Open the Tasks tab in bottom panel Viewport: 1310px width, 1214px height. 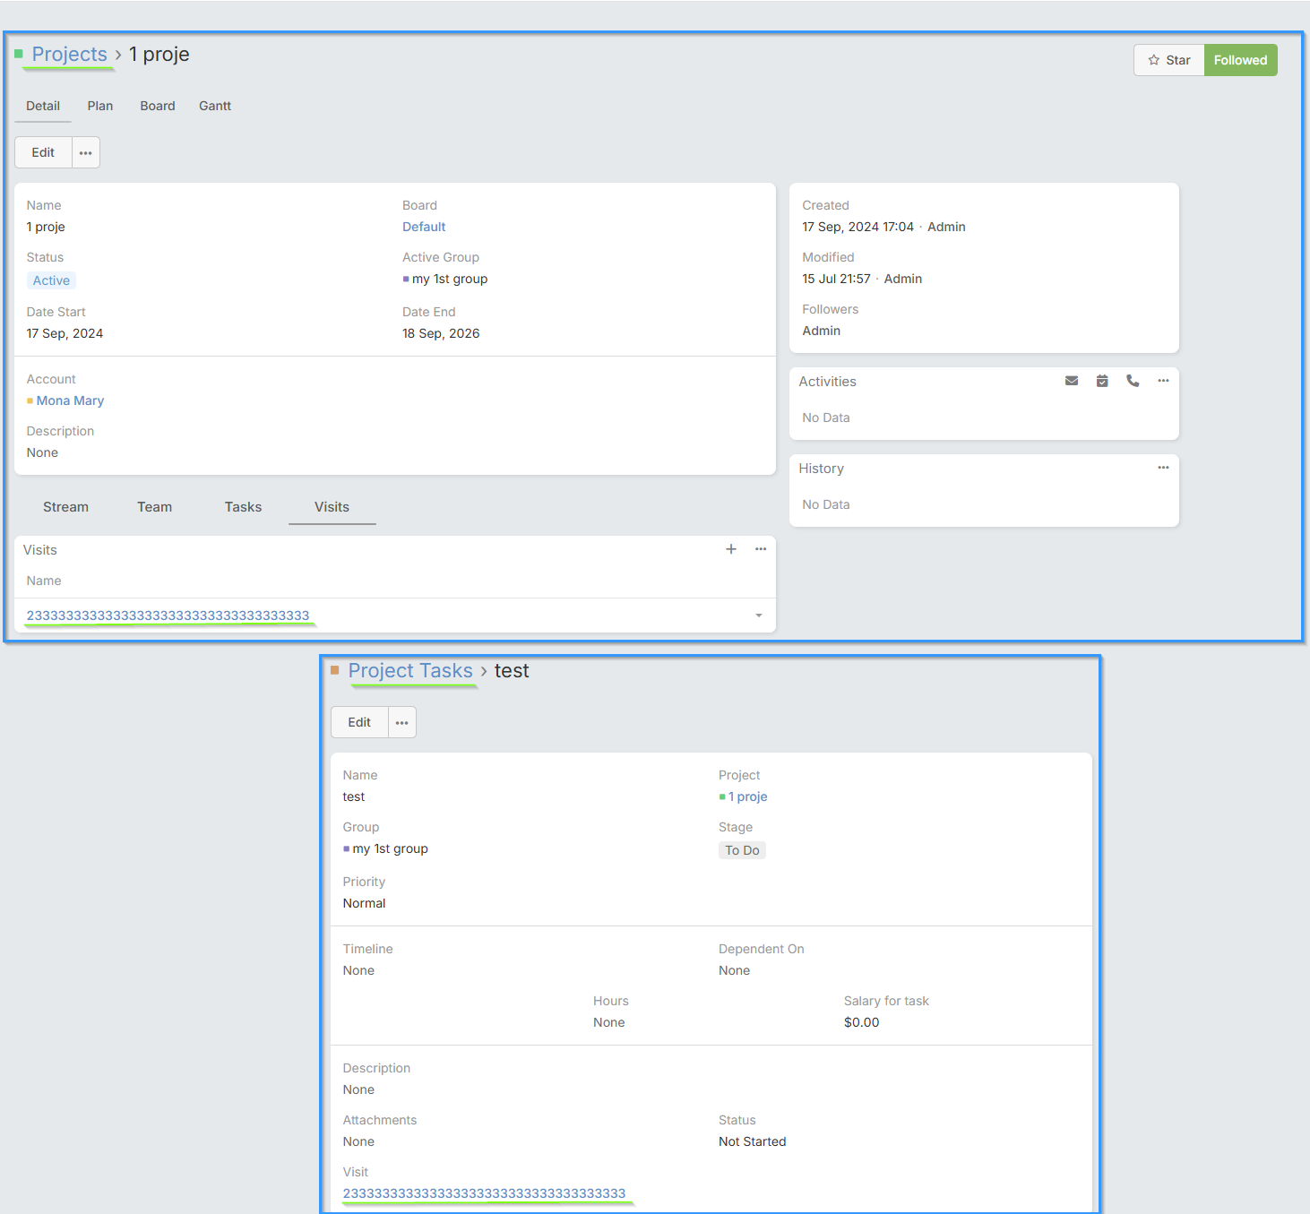[243, 507]
